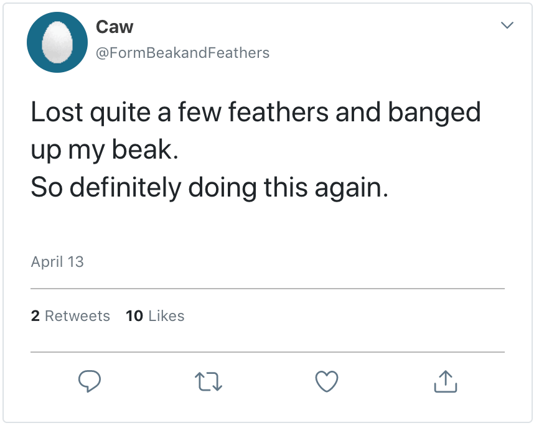The width and height of the screenshot is (539, 428).
Task: Click the word 'Retweets' in the stats row
Action: (x=77, y=316)
